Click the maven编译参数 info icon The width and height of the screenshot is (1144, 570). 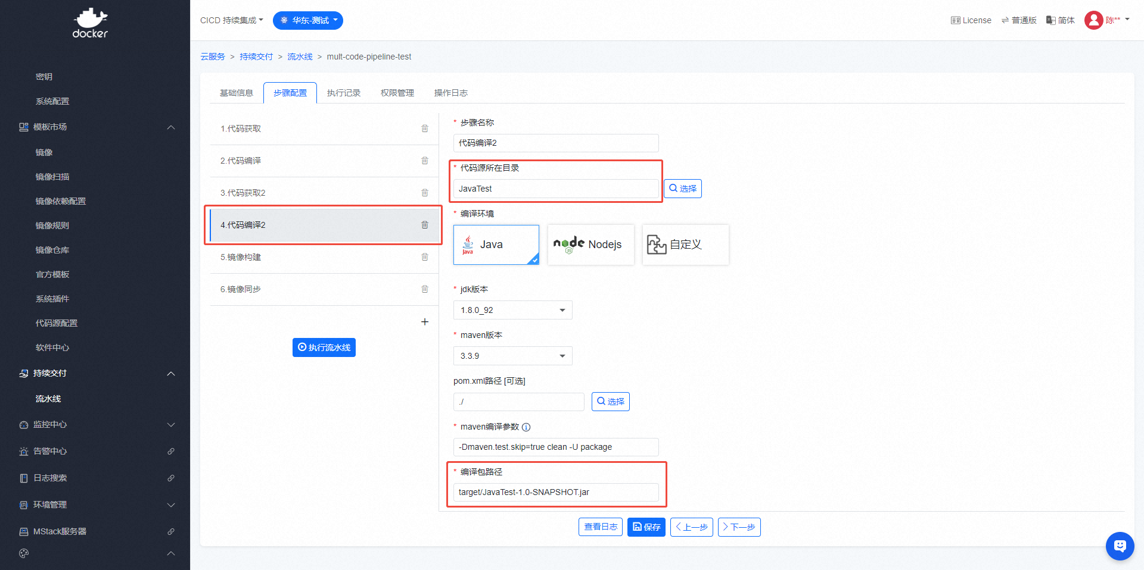click(x=526, y=427)
